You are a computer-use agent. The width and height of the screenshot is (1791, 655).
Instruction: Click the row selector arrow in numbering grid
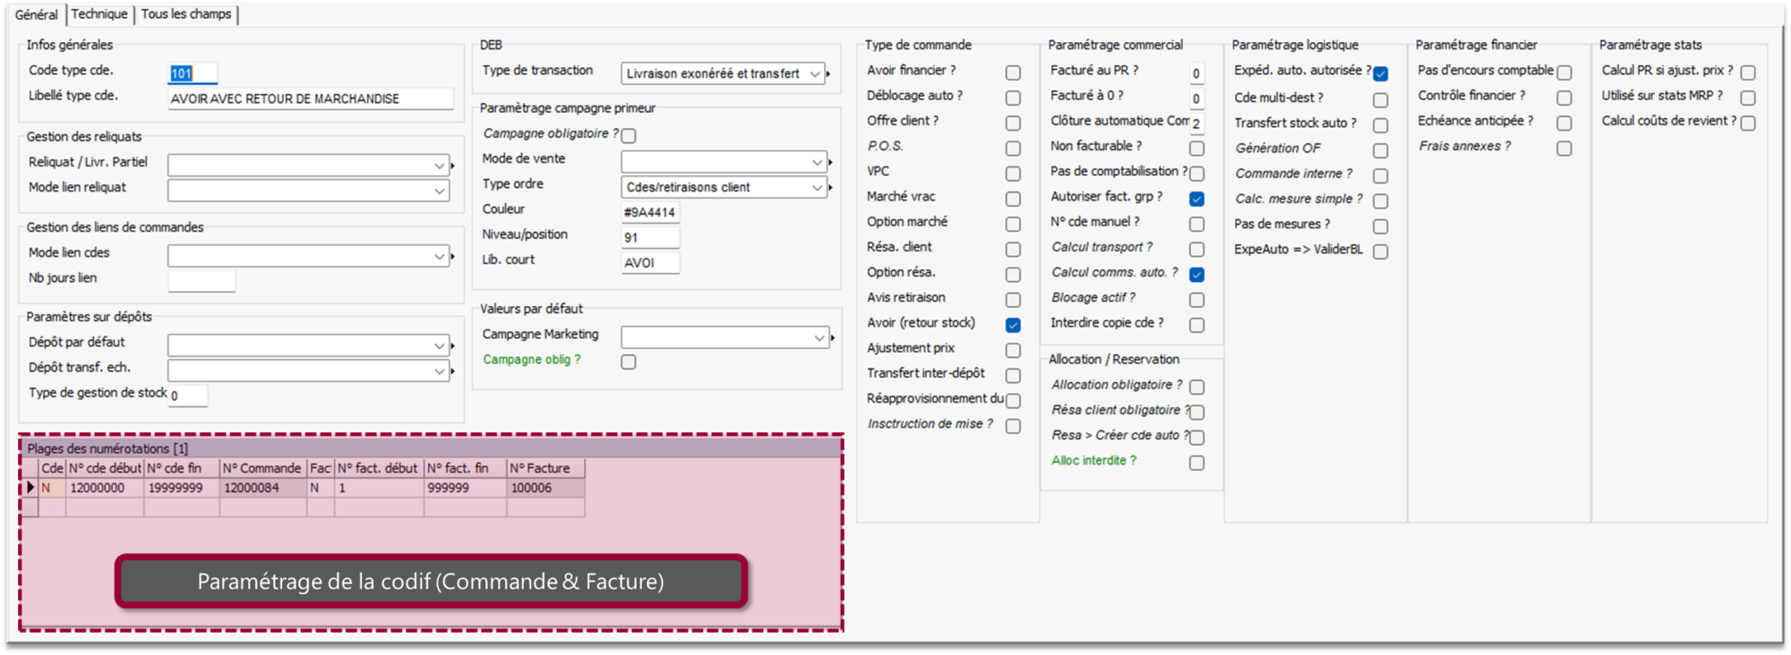pyautogui.click(x=30, y=488)
